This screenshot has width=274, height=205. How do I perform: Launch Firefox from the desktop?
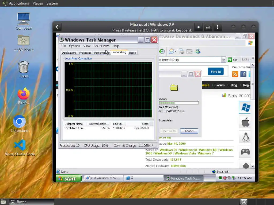(x=24, y=96)
